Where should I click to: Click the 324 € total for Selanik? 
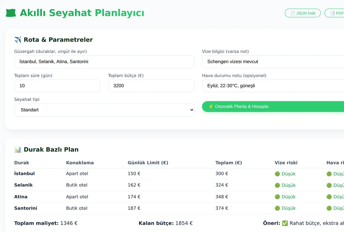pyautogui.click(x=222, y=185)
